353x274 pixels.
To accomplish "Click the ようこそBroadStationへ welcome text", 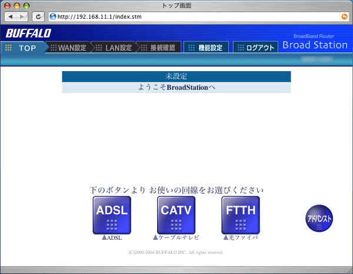I will click(176, 87).
